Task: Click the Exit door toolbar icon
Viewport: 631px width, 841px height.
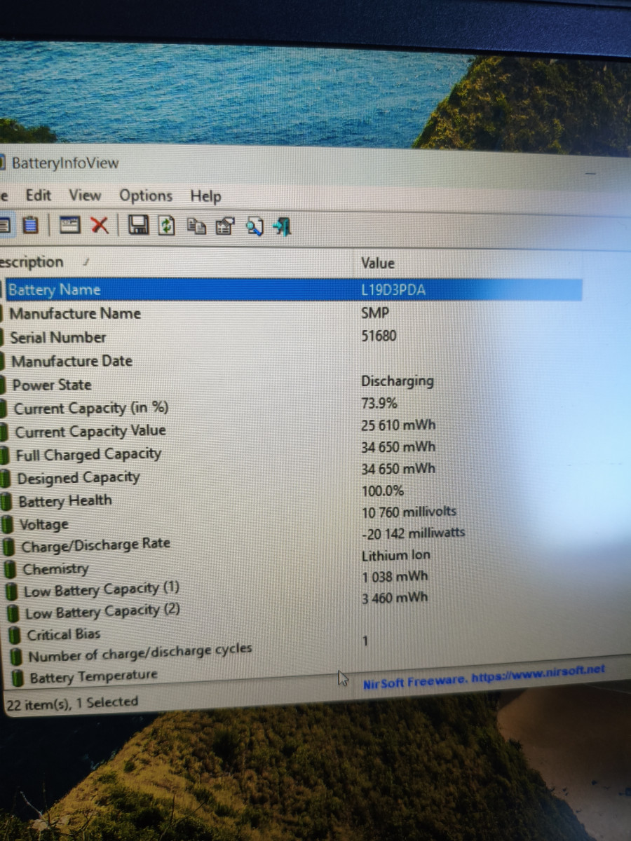Action: pos(282,226)
